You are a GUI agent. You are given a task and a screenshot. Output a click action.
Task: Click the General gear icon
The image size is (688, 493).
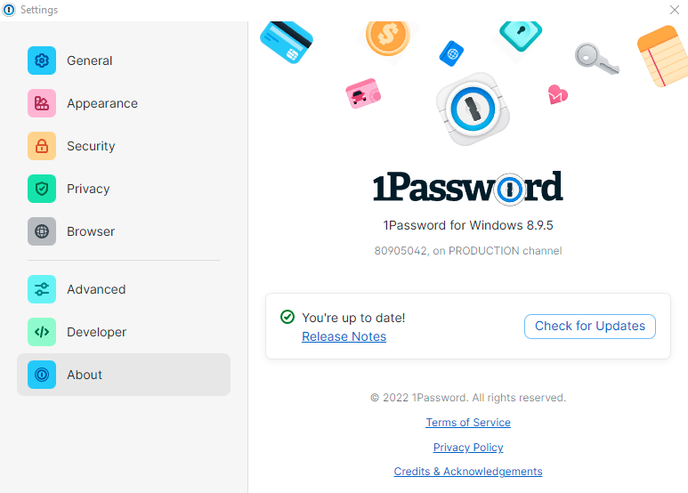[x=42, y=61]
